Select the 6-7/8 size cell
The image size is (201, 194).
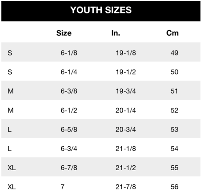tap(69, 168)
